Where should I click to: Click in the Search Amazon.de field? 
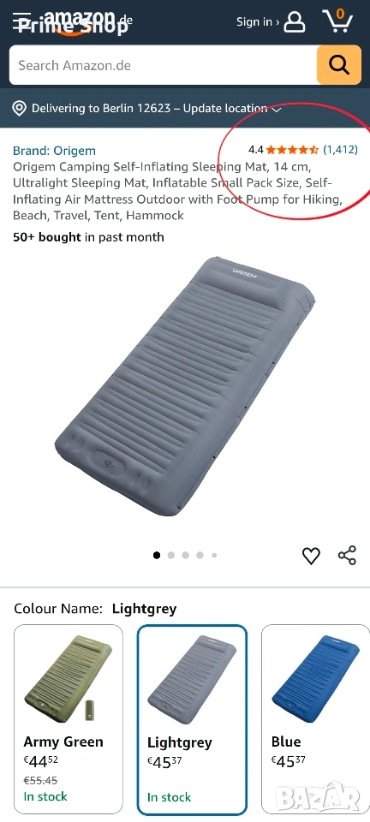pyautogui.click(x=163, y=65)
